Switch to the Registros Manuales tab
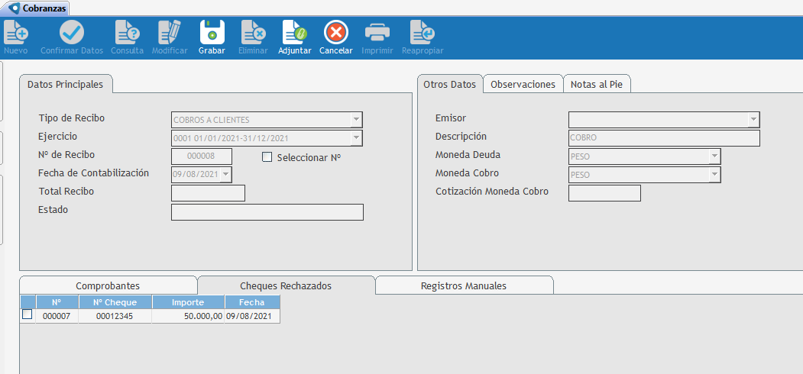 (463, 285)
